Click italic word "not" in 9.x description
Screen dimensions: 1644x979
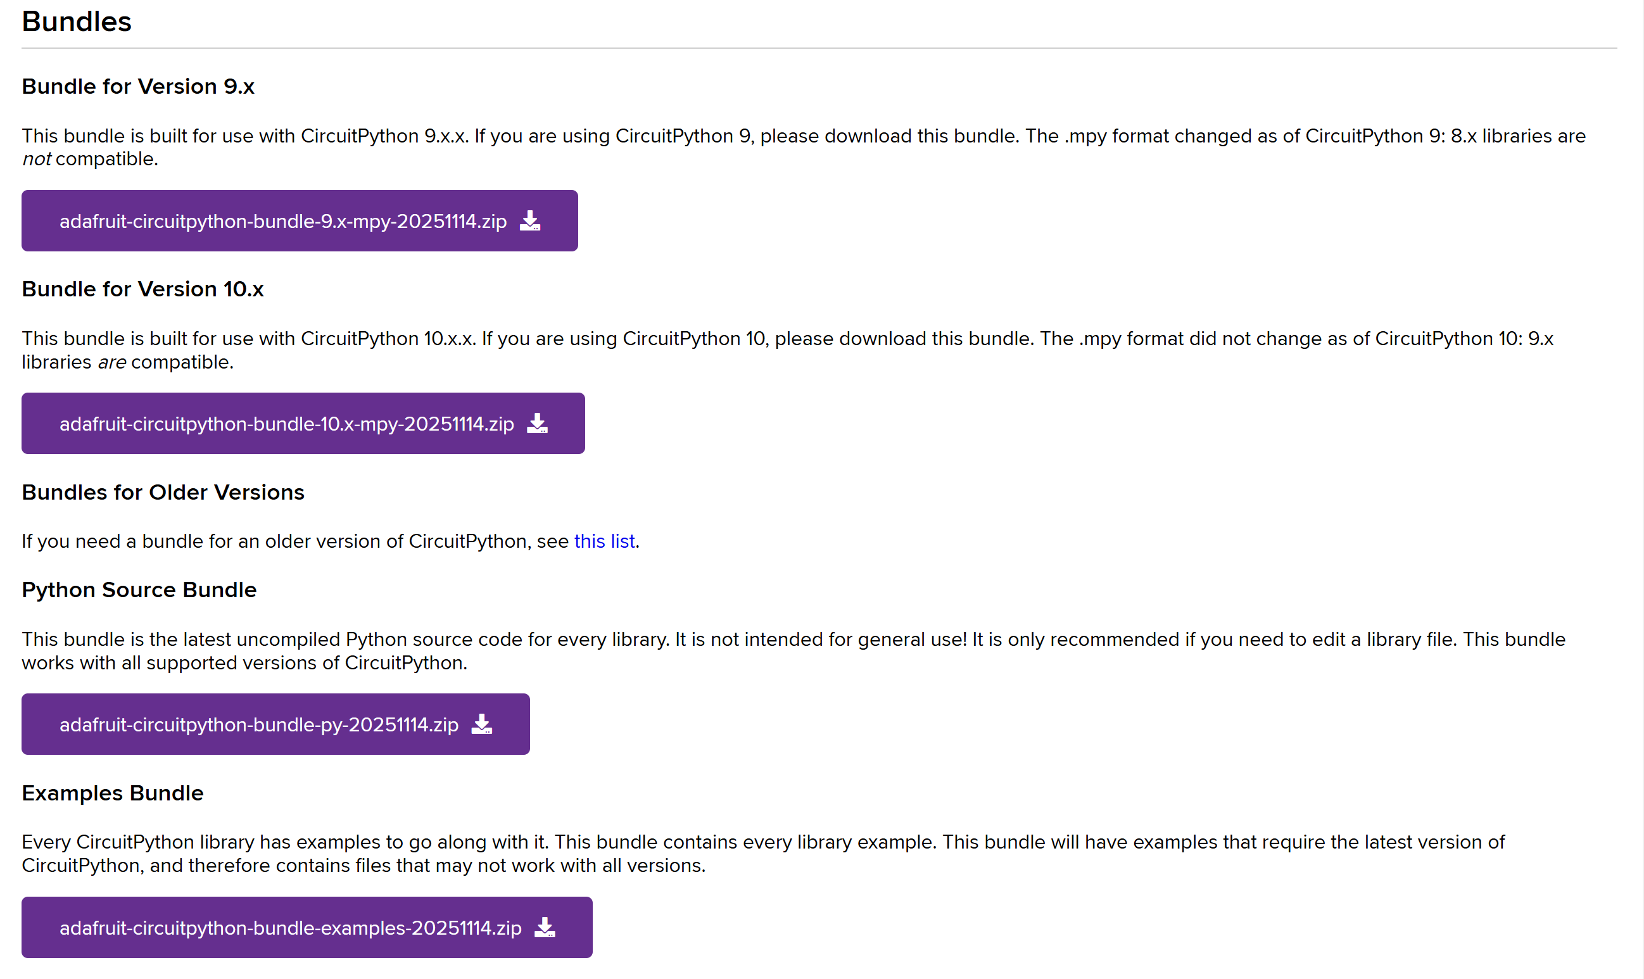coord(36,159)
